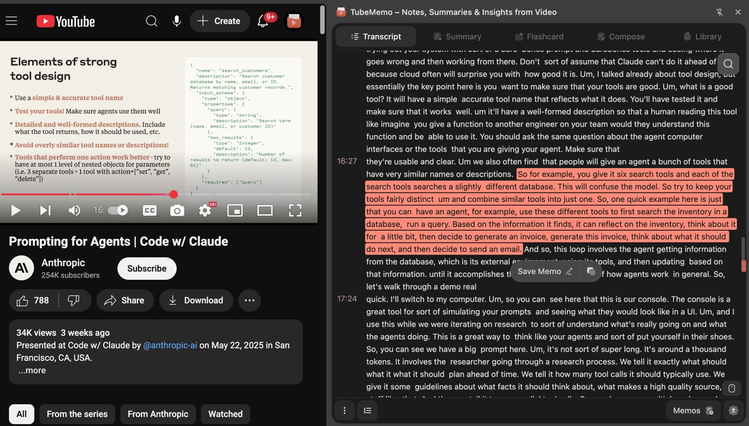This screenshot has height=426, width=749.
Task: Open the account avatar menu
Action: click(x=294, y=21)
